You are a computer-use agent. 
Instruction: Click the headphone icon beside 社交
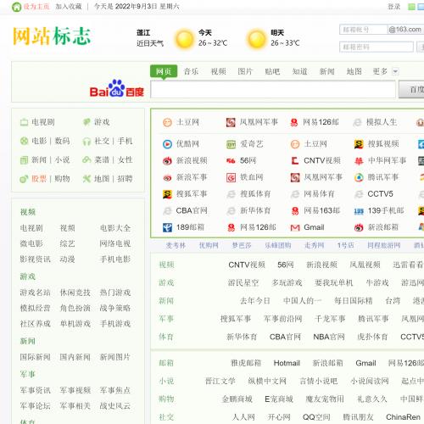point(86,141)
